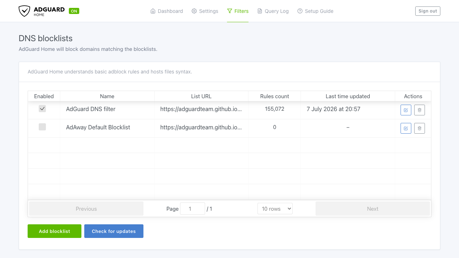Sort by Last time updated column header
The image size is (459, 258).
click(348, 96)
